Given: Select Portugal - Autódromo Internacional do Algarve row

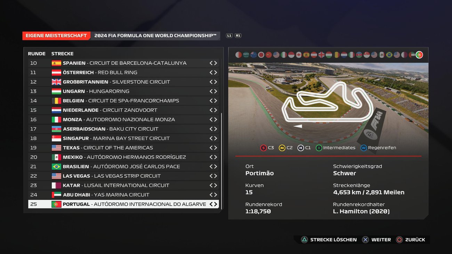Looking at the screenshot, I should point(123,204).
